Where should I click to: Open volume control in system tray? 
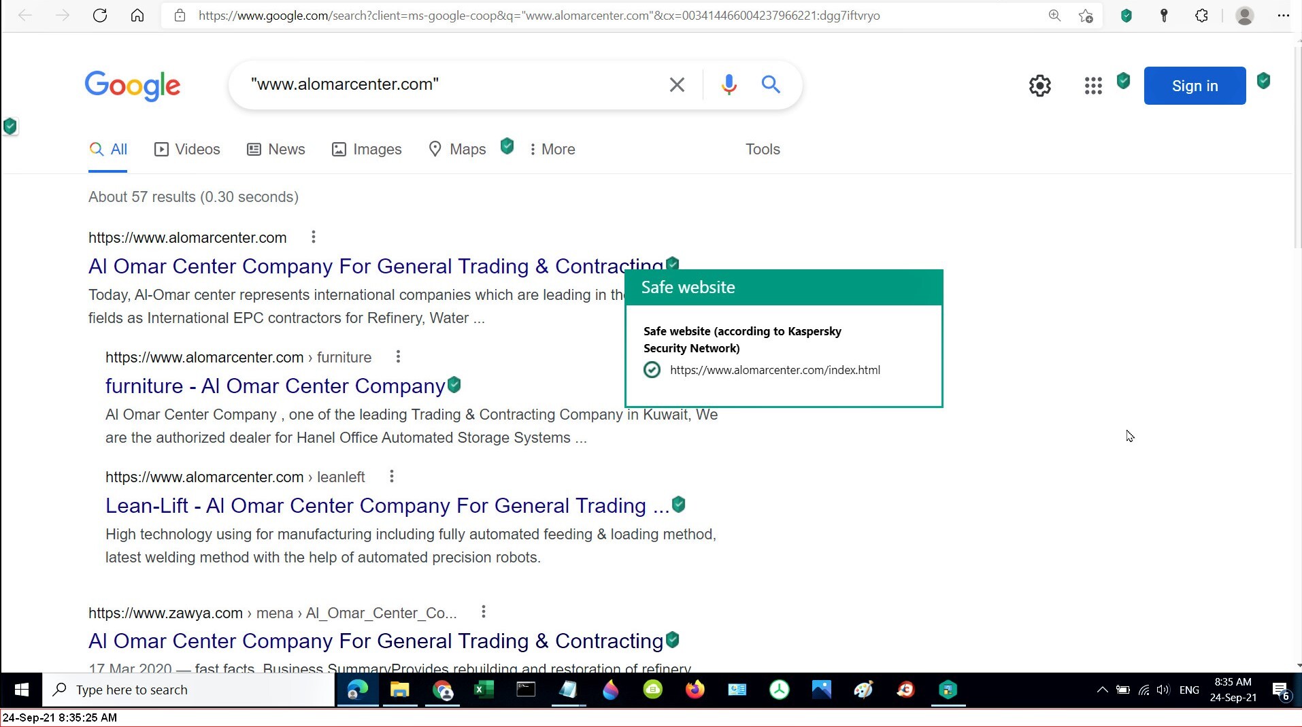coord(1163,690)
